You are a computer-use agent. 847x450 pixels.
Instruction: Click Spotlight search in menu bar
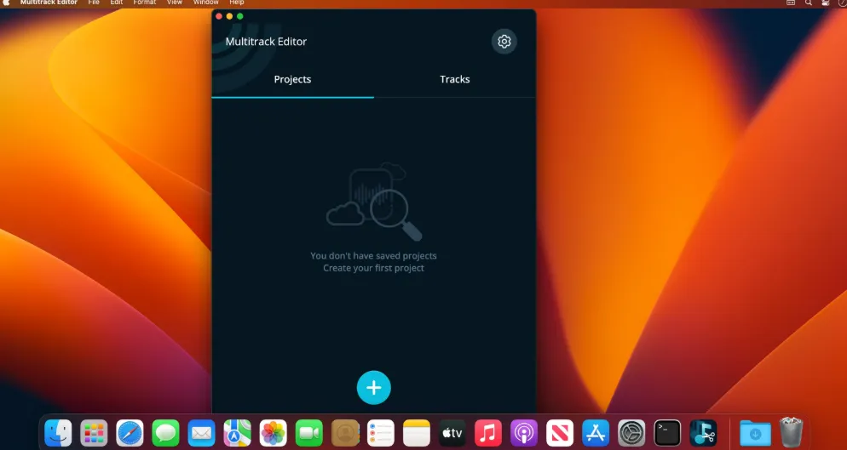[809, 3]
